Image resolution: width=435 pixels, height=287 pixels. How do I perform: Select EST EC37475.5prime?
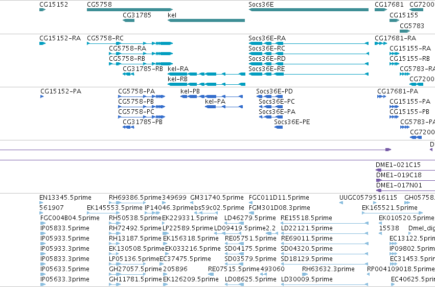(x=185, y=259)
